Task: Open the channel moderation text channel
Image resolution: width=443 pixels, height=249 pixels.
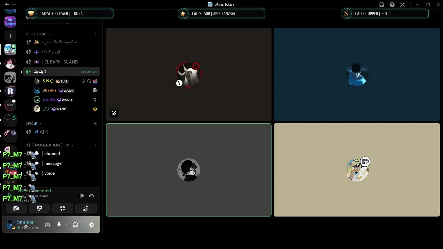Action: point(61,154)
